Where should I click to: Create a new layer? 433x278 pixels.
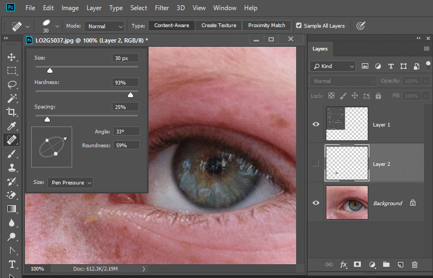(401, 265)
